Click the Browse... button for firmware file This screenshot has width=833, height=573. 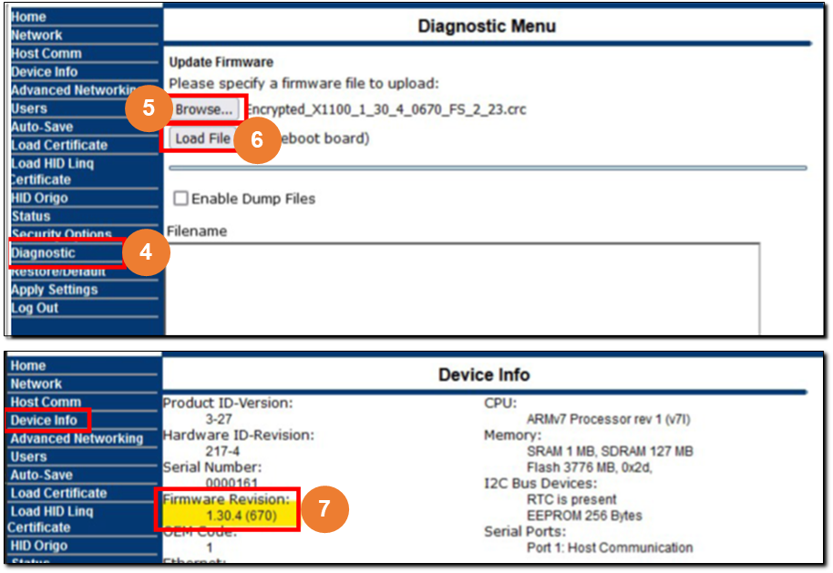(204, 109)
